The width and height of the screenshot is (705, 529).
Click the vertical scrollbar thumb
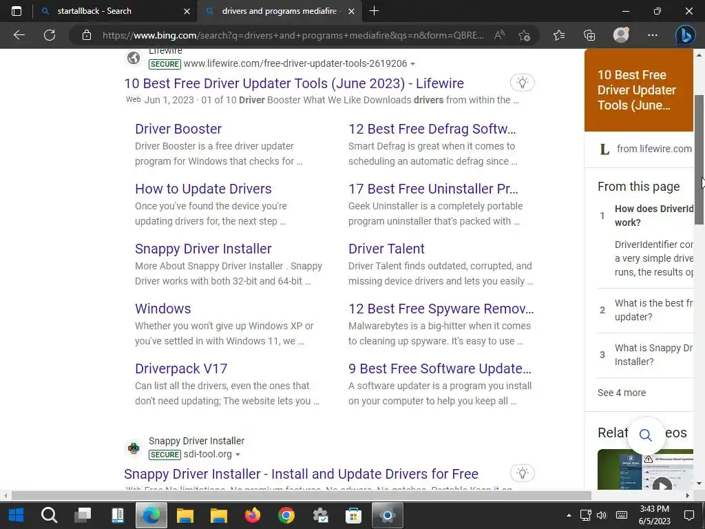tap(699, 160)
